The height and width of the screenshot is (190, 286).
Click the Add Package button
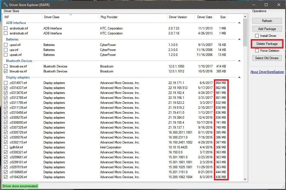[x=267, y=29]
